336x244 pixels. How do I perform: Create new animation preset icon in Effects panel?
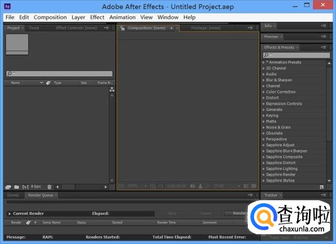(x=321, y=187)
